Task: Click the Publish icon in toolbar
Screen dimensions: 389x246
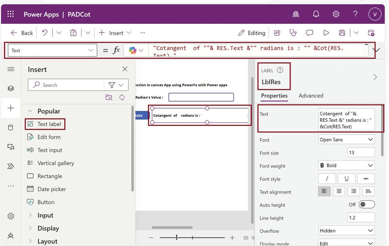Action: [x=371, y=33]
